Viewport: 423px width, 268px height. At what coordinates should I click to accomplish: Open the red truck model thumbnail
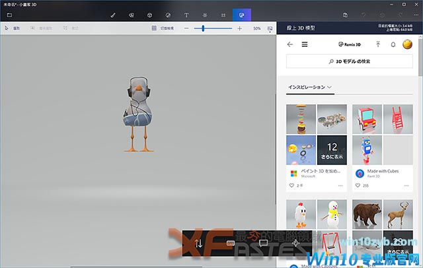coord(367,119)
